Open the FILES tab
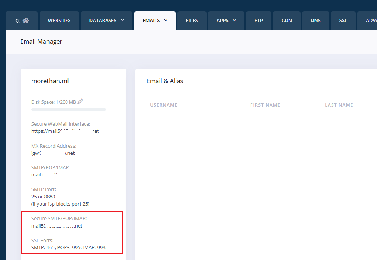 click(x=191, y=20)
